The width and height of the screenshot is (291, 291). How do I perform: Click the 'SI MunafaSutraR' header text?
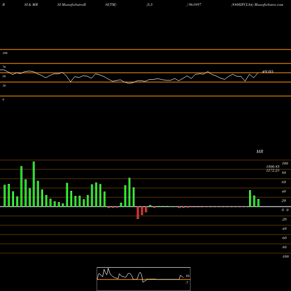coord(72,5)
